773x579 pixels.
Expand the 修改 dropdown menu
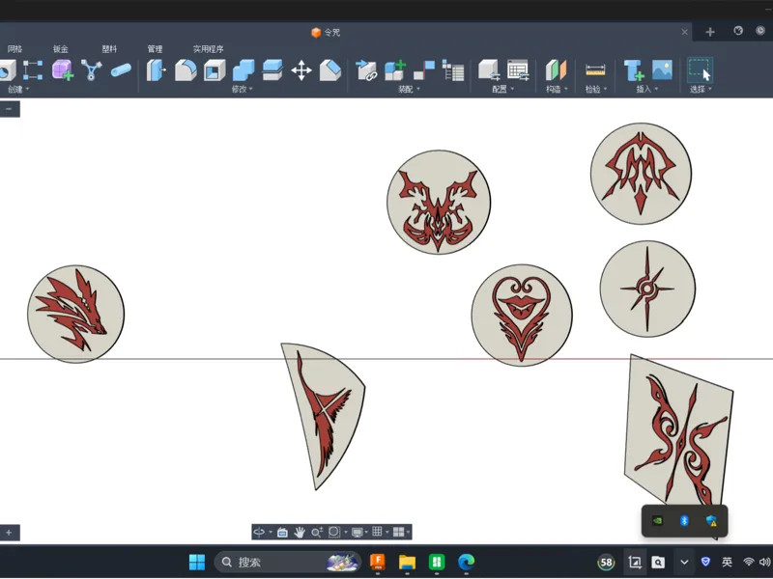click(x=243, y=89)
